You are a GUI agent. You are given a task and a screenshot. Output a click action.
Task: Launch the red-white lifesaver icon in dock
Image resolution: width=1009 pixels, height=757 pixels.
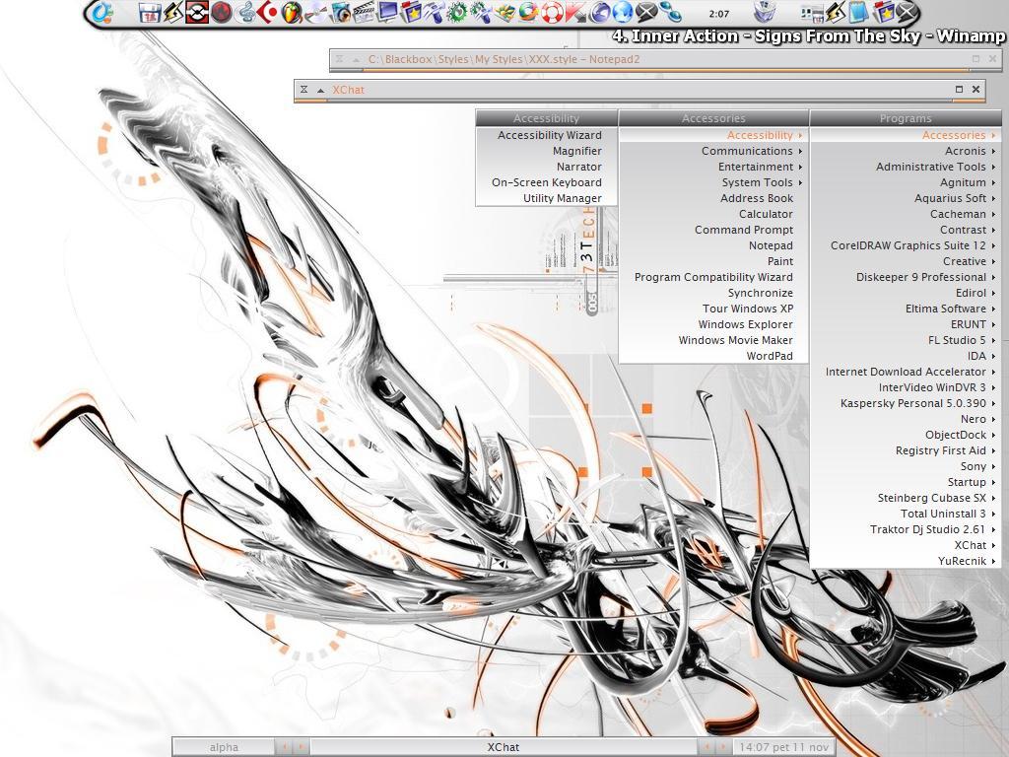552,12
